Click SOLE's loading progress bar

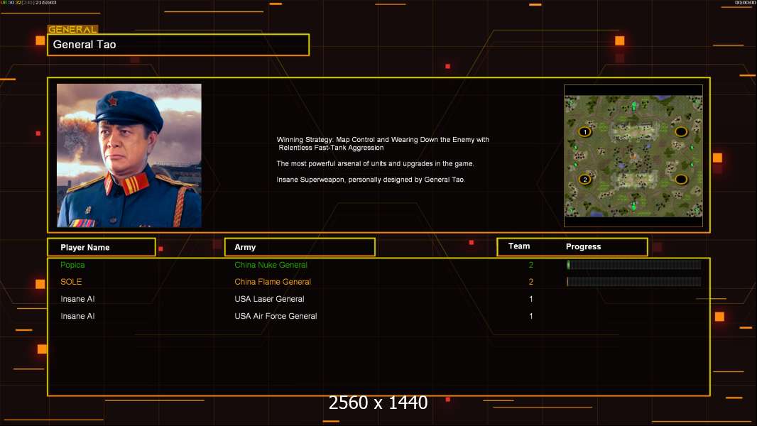click(x=634, y=281)
